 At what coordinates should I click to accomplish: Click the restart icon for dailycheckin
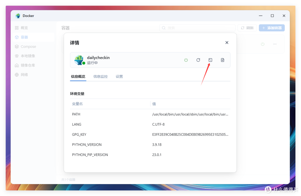(198, 60)
